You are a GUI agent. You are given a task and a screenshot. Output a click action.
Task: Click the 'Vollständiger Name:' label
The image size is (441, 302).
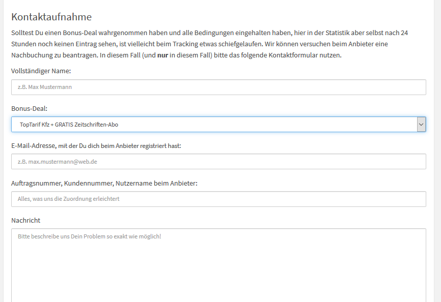click(x=41, y=71)
